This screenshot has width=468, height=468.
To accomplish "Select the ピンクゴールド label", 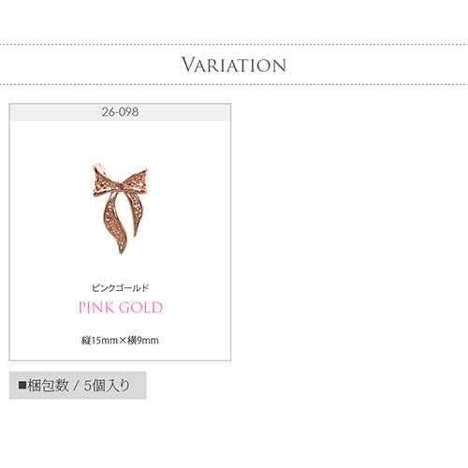I will click(120, 287).
